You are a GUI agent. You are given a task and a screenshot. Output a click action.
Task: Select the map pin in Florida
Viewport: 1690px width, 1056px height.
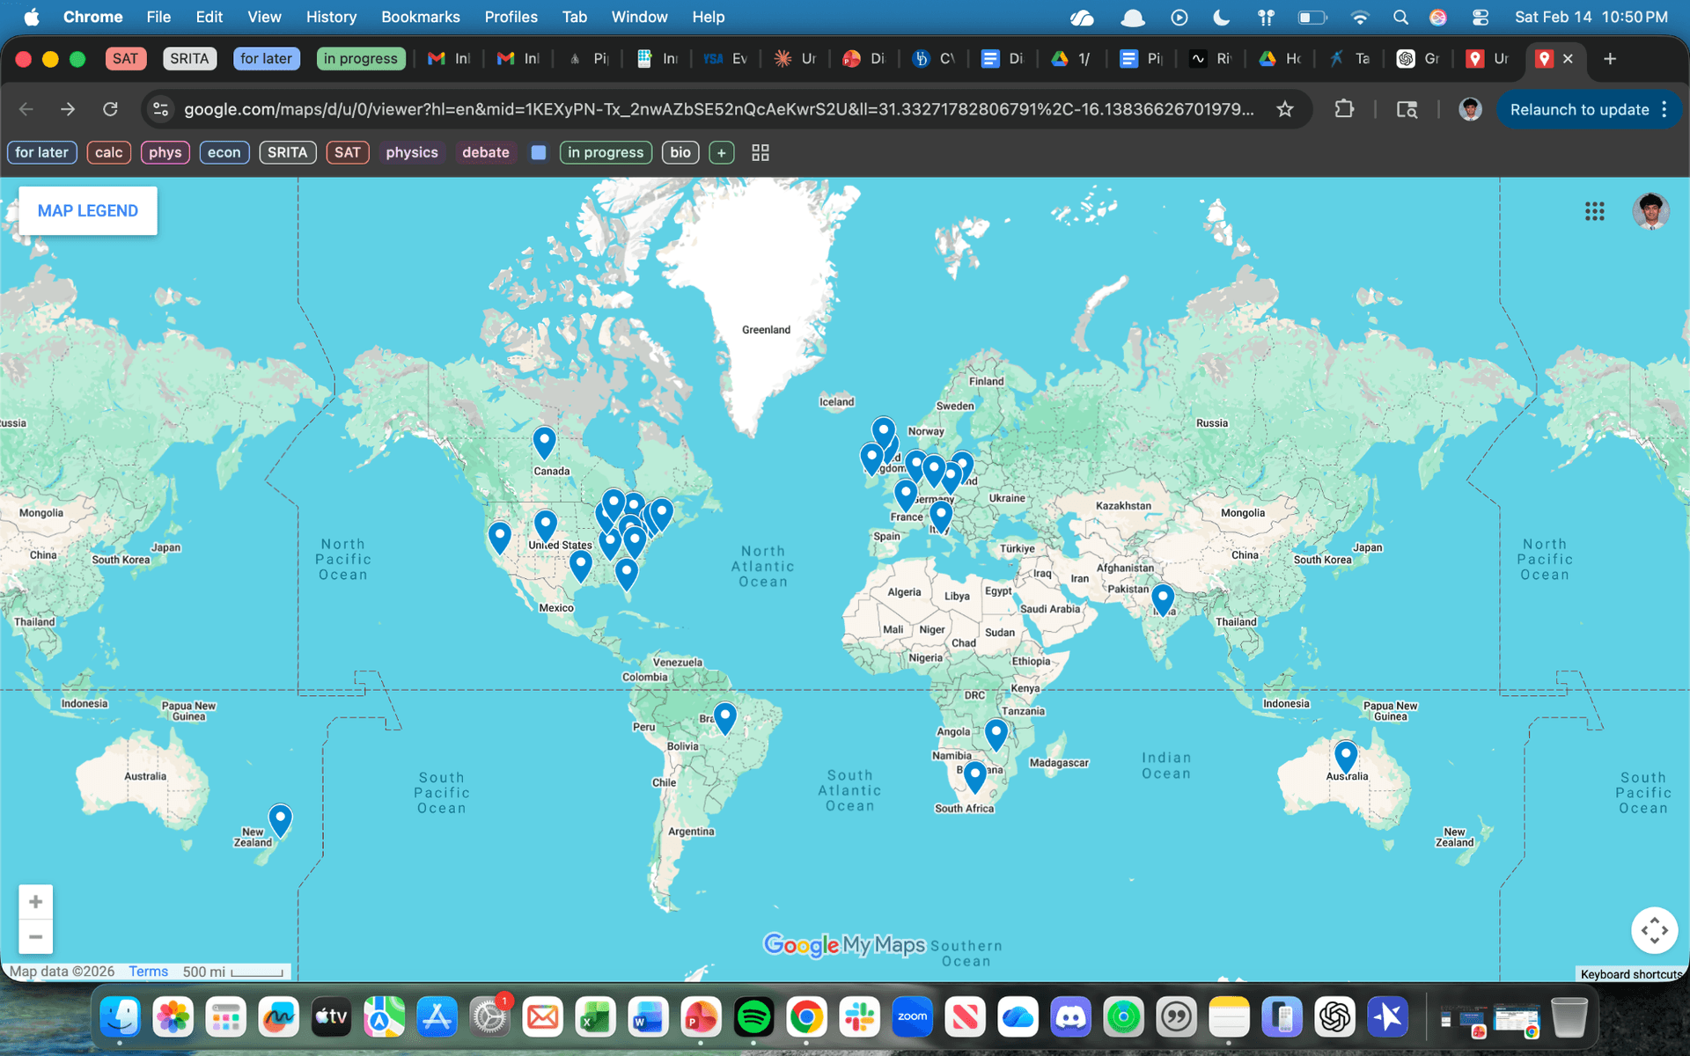pos(626,575)
